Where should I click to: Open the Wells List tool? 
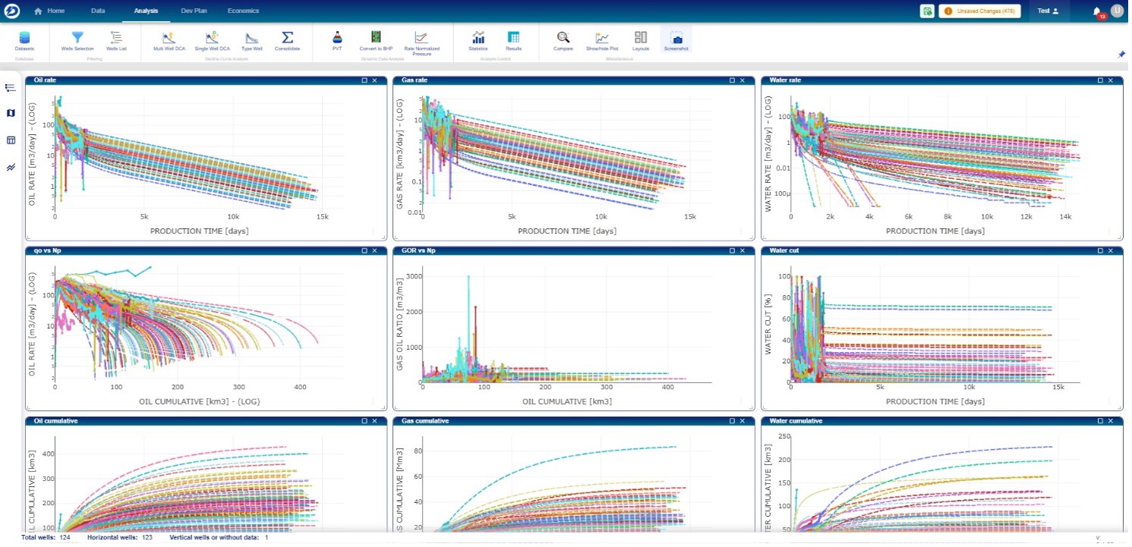(x=116, y=39)
